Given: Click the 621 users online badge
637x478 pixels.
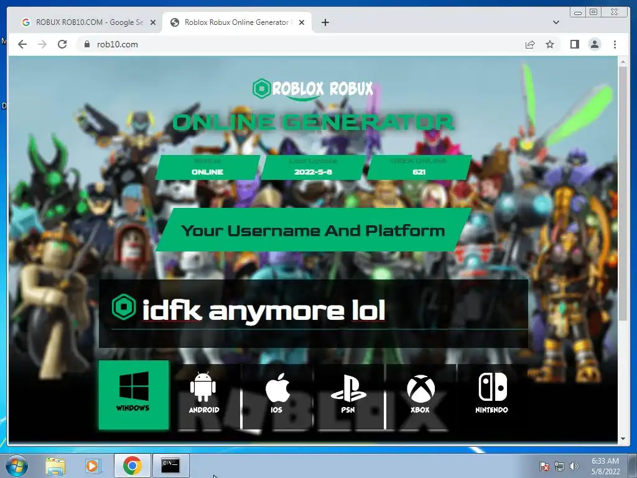Looking at the screenshot, I should click(419, 167).
